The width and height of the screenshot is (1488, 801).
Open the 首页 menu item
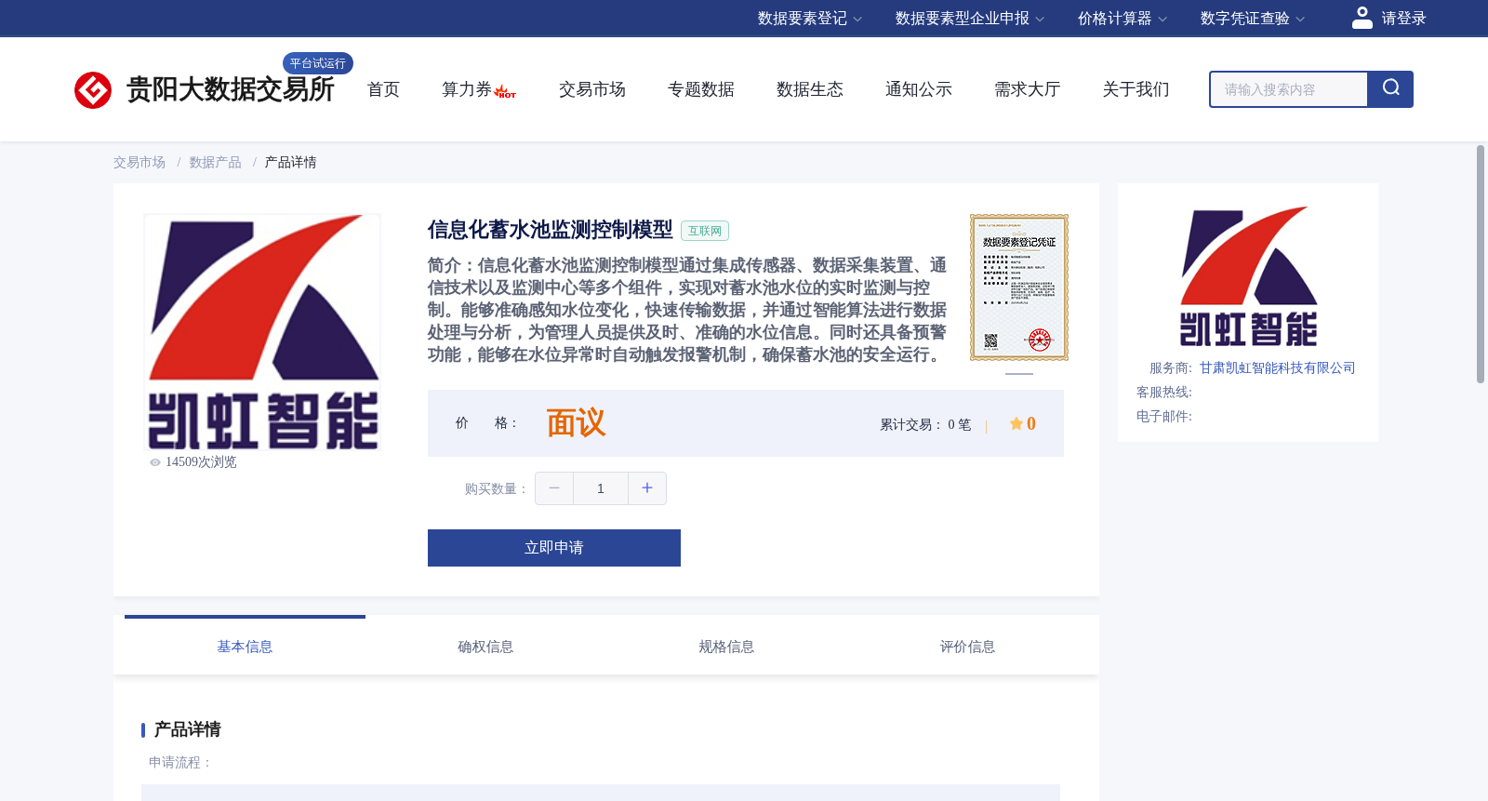coord(383,89)
